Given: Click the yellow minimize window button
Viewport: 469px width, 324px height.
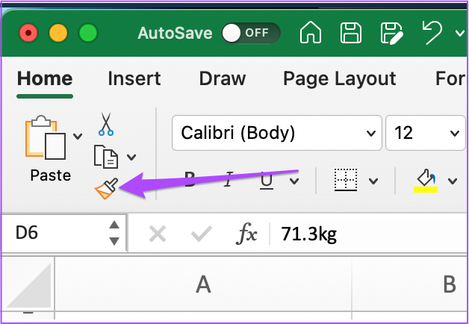Looking at the screenshot, I should point(58,33).
